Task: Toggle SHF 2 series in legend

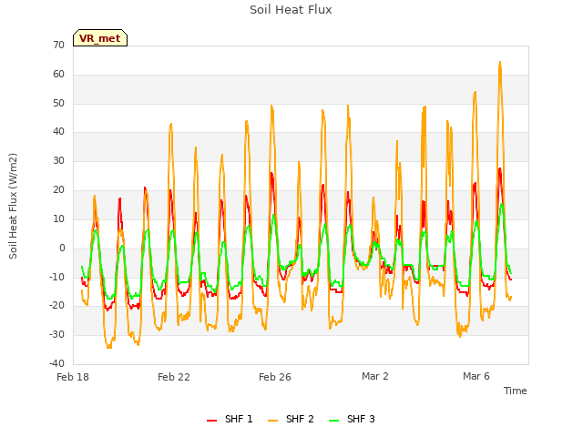Action: pos(291,420)
